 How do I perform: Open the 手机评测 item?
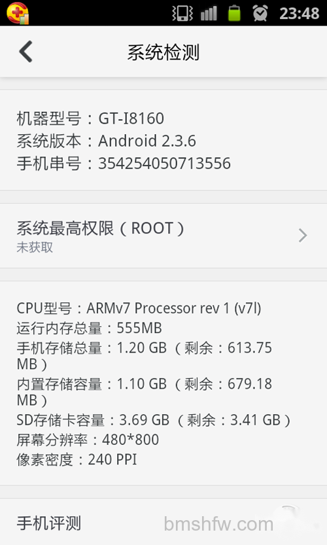click(163, 522)
